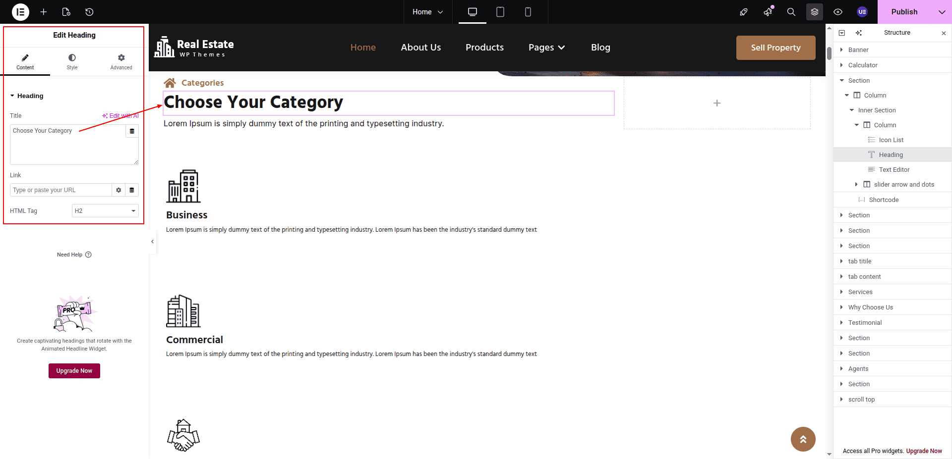Open the HTML Tag dropdown

tap(105, 211)
